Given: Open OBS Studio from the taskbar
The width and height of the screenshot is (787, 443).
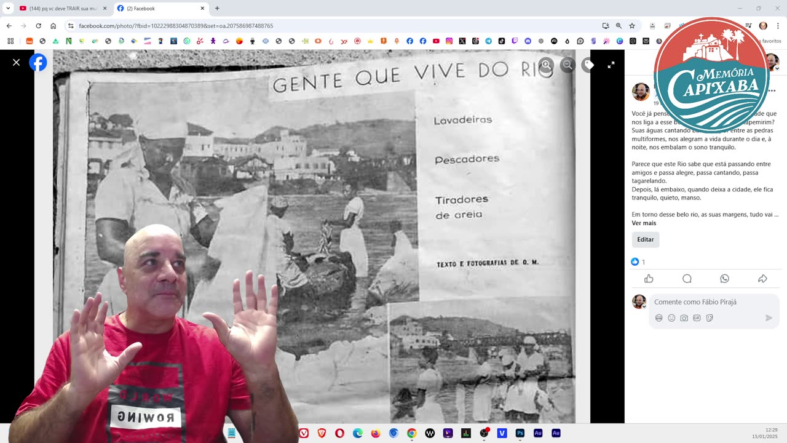Looking at the screenshot, I should point(484,433).
